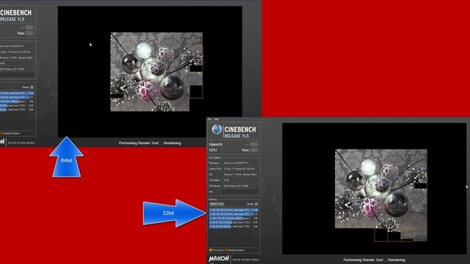Image resolution: width=470 pixels, height=264 pixels.
Task: Select the 7.95 score row in 32bit window
Action: (234, 219)
